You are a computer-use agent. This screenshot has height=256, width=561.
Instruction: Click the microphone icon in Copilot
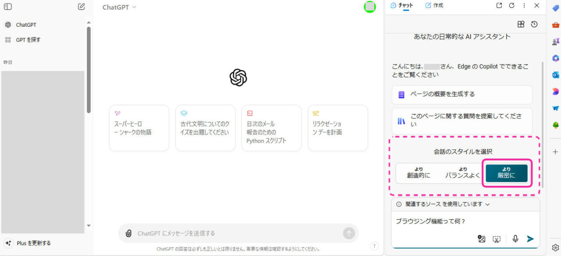click(515, 239)
